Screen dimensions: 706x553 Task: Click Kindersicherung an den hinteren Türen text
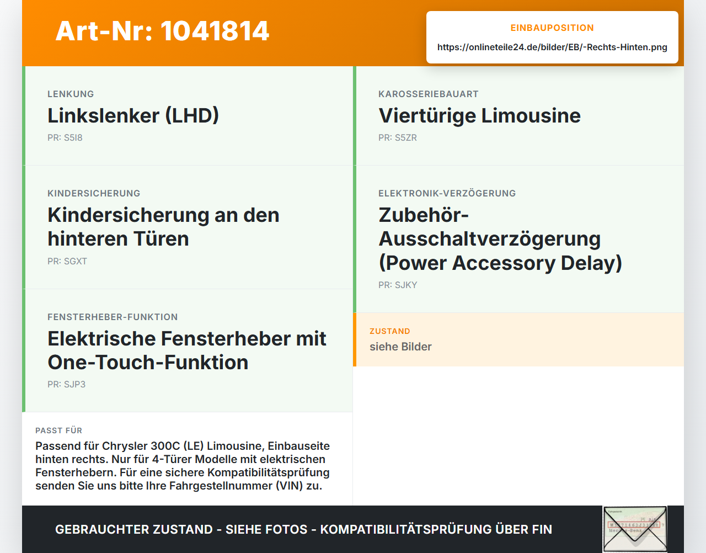tap(163, 227)
